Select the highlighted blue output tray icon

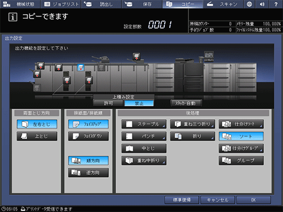[x=80, y=68]
